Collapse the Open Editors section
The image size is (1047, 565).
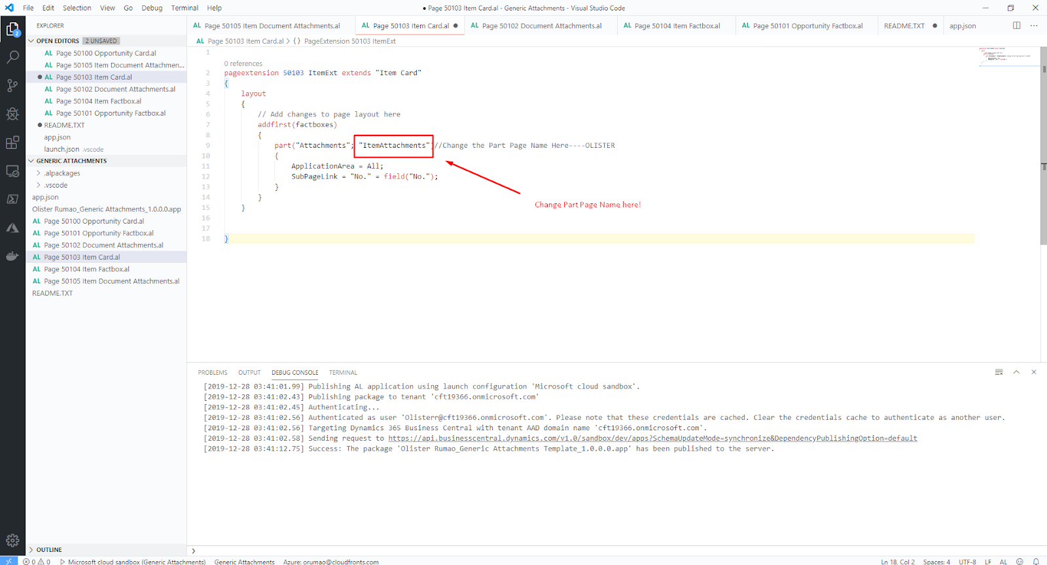pos(31,41)
